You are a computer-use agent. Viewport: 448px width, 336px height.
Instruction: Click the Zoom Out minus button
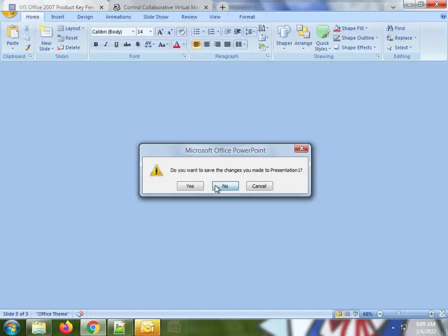380,314
